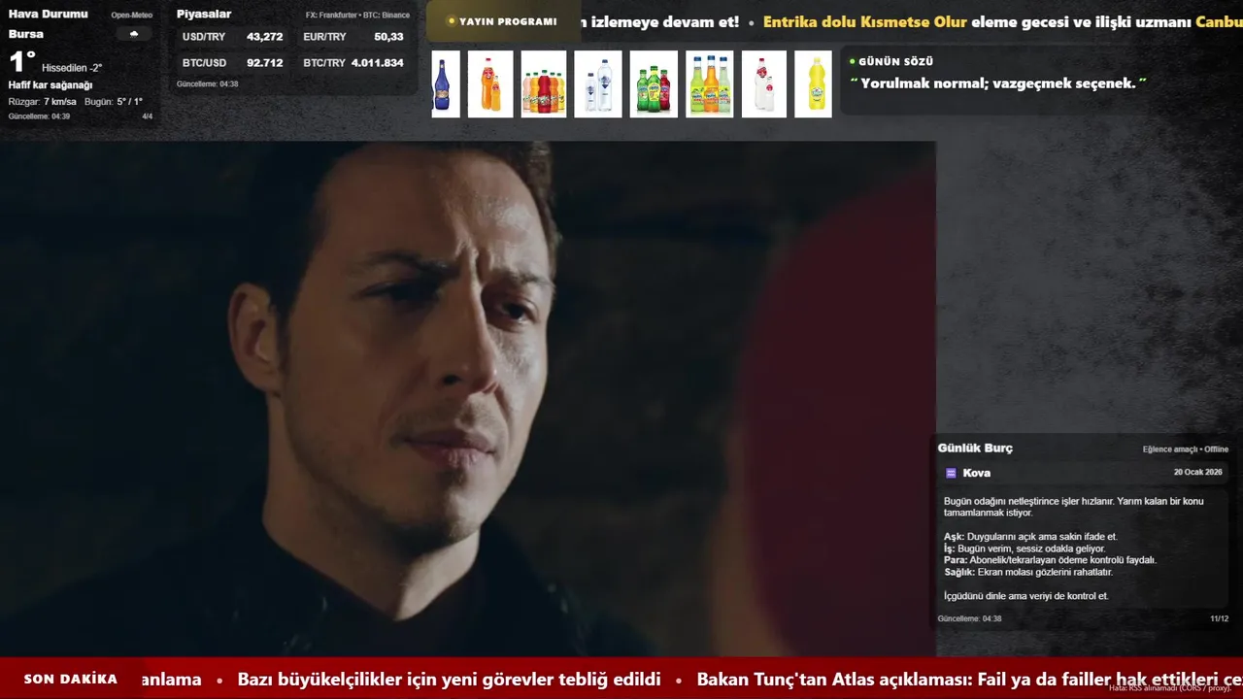Click the horoscope Güncelleme 04:38 timestamp
Screen dimensions: 1243x699
coord(969,618)
